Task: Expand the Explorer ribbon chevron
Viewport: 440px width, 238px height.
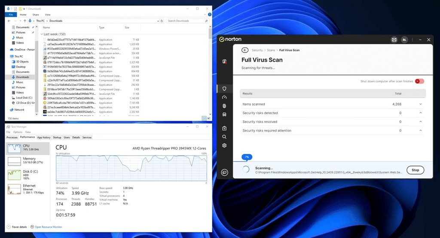Action: [205, 15]
